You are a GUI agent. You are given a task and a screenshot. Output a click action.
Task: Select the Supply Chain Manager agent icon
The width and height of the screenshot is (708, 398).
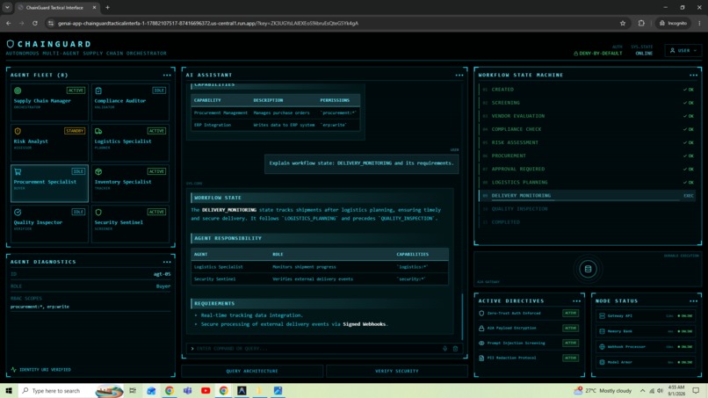(x=18, y=90)
